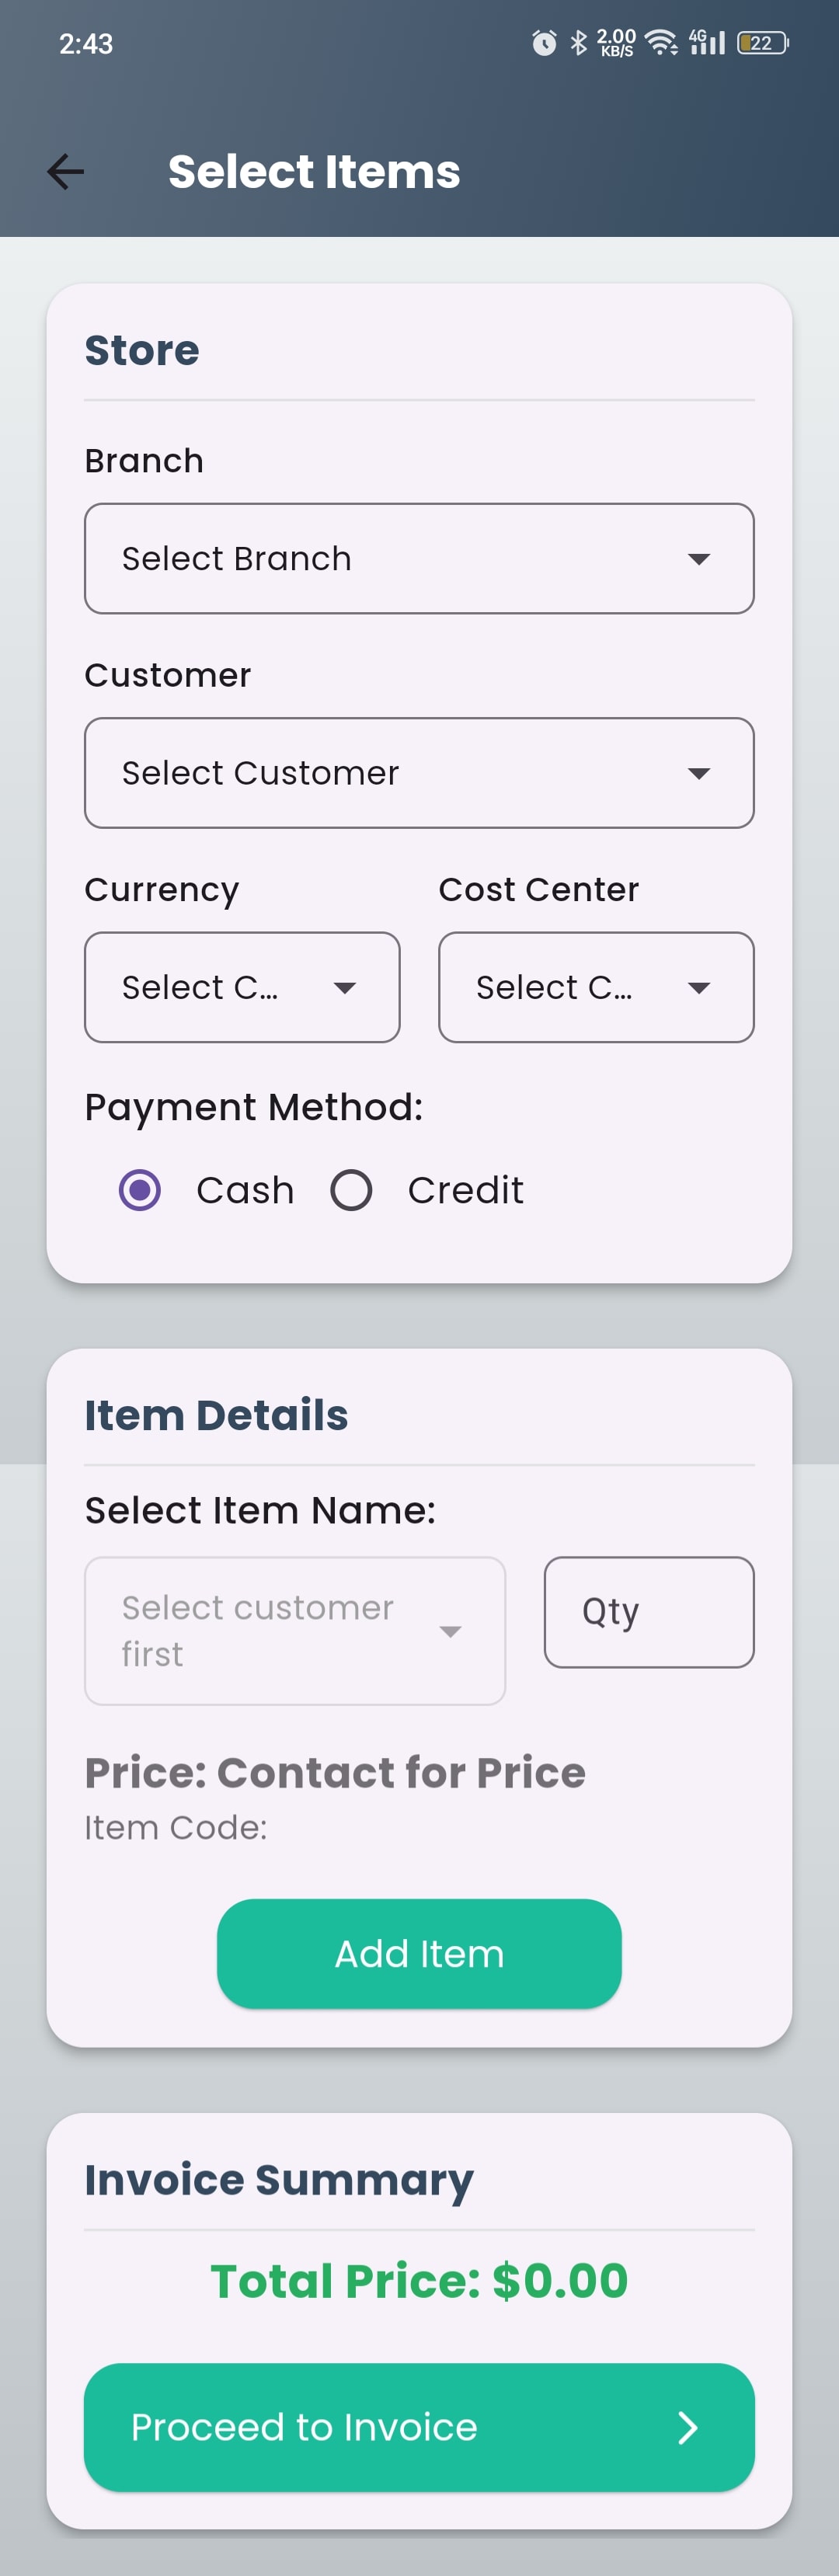This screenshot has width=839, height=2576.
Task: Tap the network speed indicator
Action: tap(616, 43)
